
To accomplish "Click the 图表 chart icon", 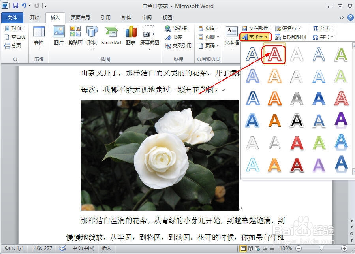I will pyautogui.click(x=131, y=35).
